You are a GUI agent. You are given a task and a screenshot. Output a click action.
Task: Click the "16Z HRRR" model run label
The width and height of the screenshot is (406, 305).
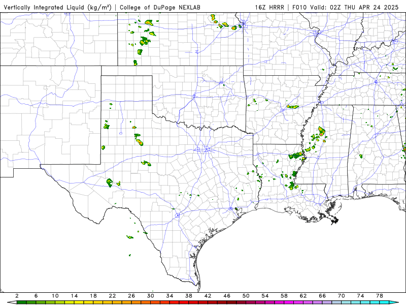click(269, 7)
